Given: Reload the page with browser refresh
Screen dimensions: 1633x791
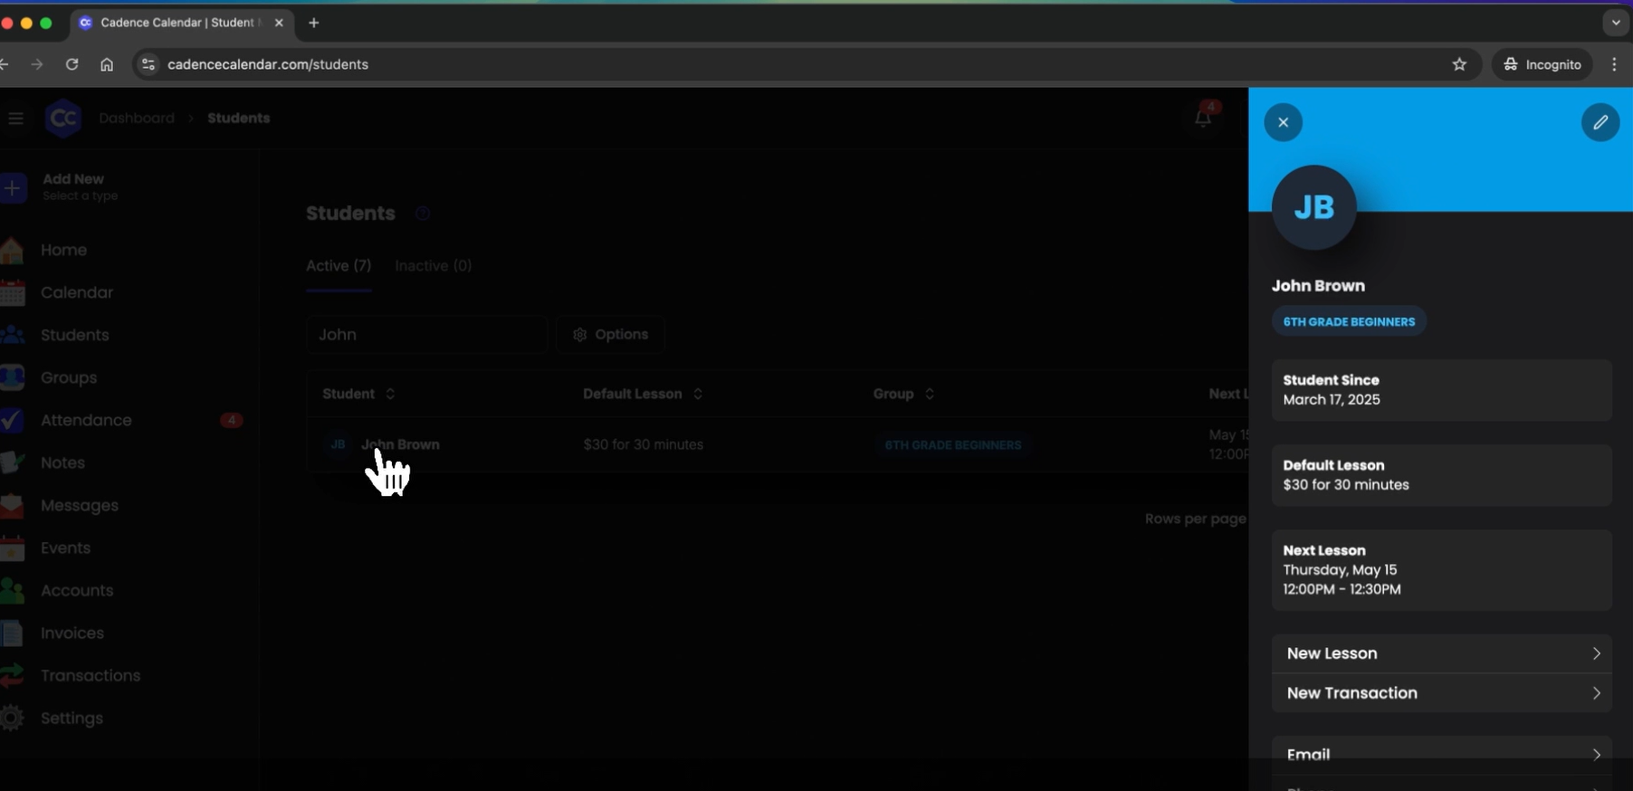Looking at the screenshot, I should pyautogui.click(x=72, y=64).
